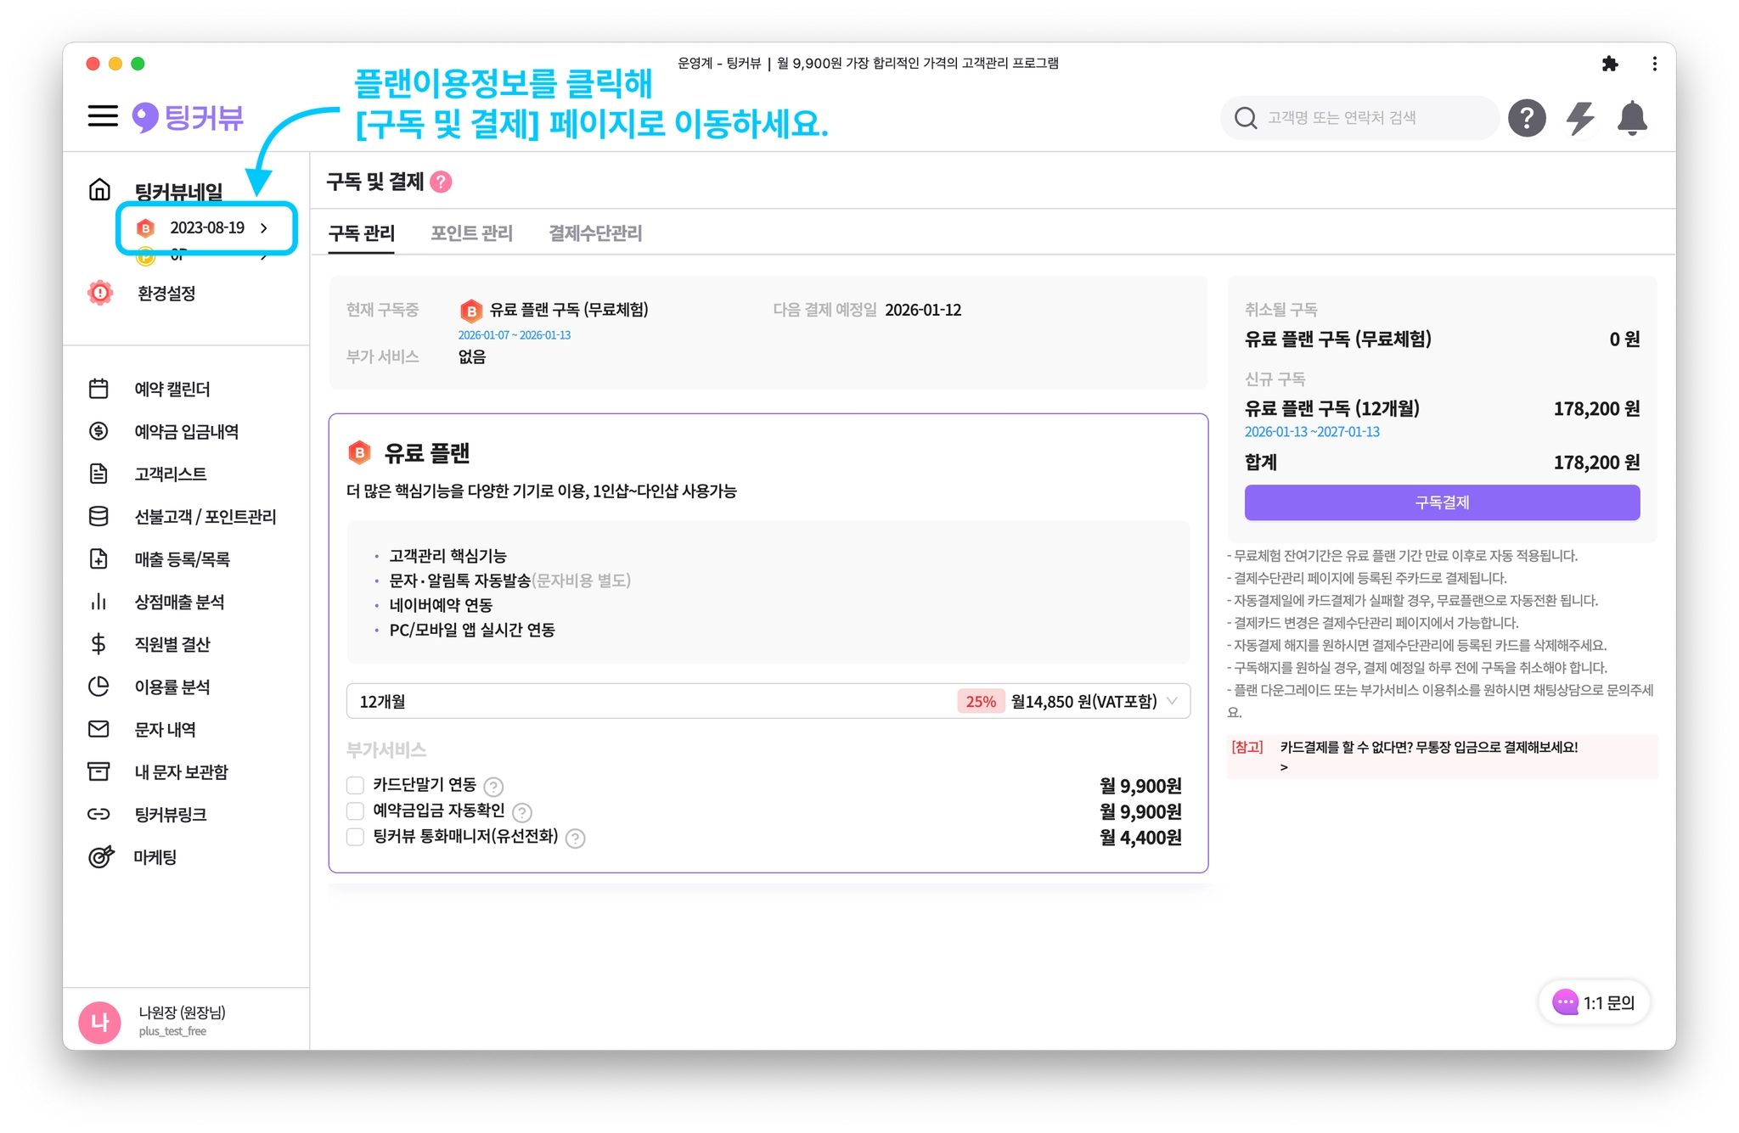Switch to 포인트 관리 tab
Image resolution: width=1739 pixels, height=1133 pixels.
(x=471, y=233)
